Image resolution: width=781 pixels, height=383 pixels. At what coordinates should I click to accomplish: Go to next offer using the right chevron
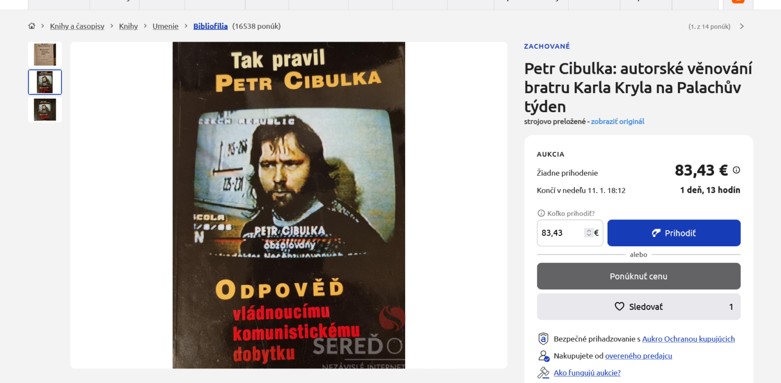click(x=742, y=27)
